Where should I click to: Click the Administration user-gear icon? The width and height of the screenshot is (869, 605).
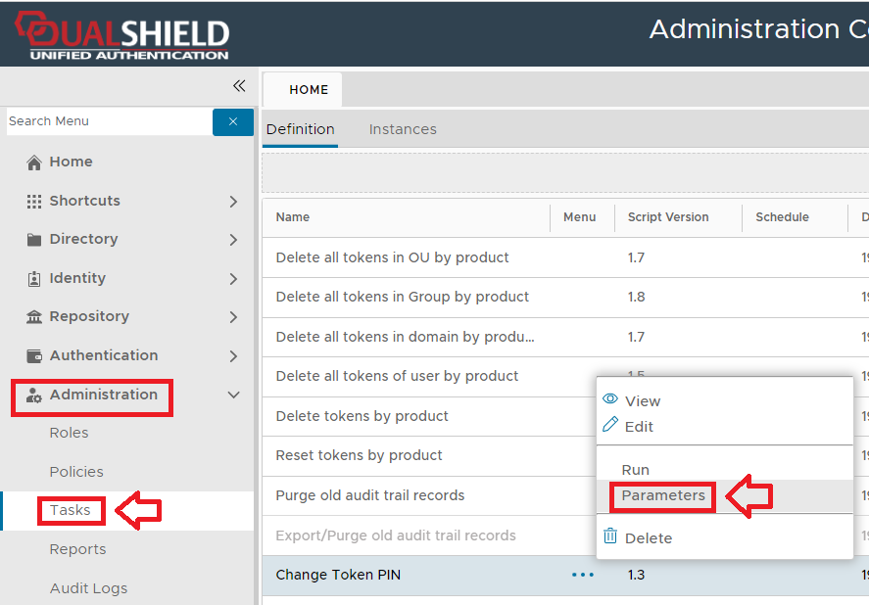coord(34,396)
